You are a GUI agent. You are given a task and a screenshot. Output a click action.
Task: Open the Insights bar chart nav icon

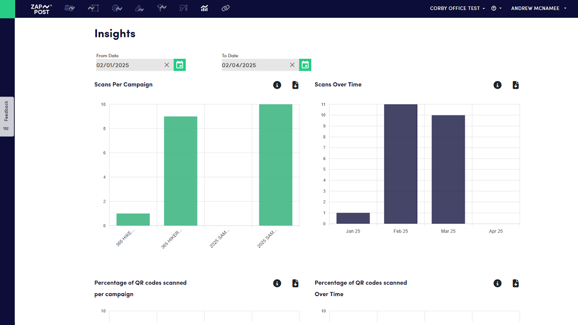click(x=204, y=8)
